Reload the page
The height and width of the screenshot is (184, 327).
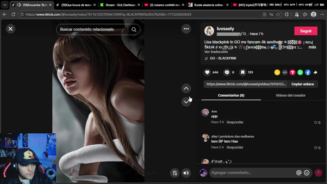pos(13,14)
